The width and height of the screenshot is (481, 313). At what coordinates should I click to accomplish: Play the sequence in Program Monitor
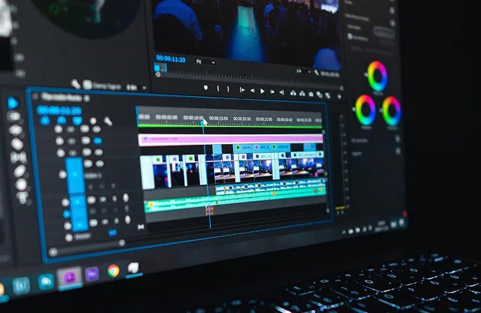point(262,91)
